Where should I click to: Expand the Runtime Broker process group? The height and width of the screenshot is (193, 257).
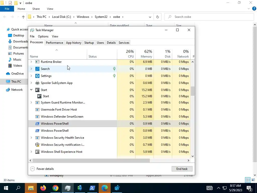[x=31, y=62]
